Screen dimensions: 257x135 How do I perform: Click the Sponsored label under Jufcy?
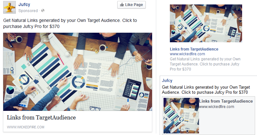coord(28,11)
